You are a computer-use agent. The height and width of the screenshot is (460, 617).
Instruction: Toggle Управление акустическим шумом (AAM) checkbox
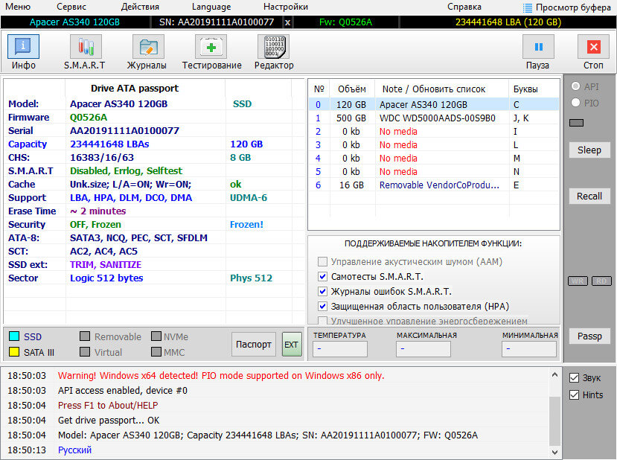322,262
